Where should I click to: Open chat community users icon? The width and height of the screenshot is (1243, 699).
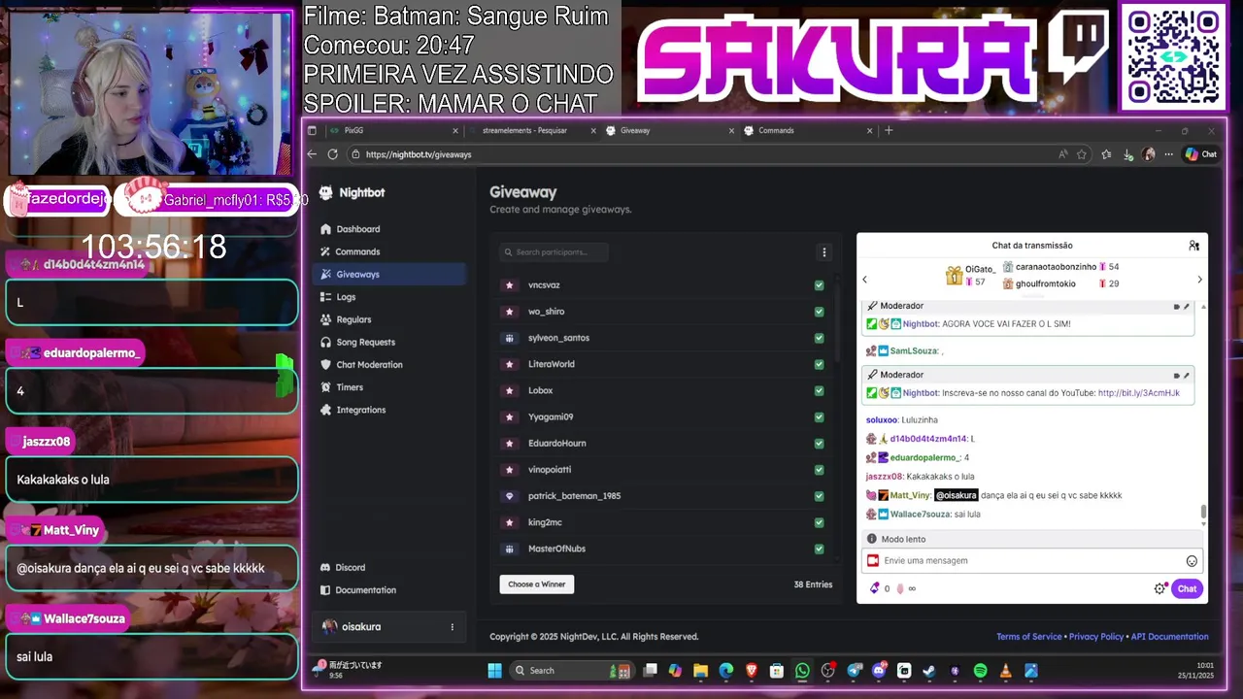click(x=1193, y=246)
